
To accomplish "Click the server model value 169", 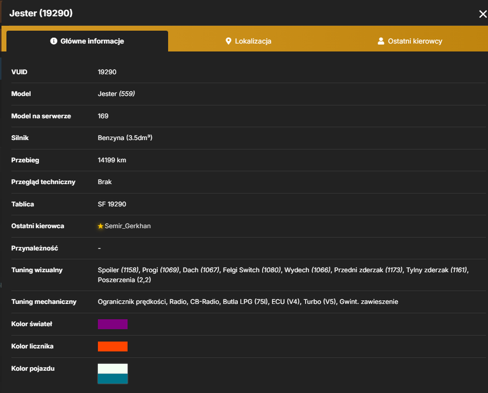I will [103, 116].
